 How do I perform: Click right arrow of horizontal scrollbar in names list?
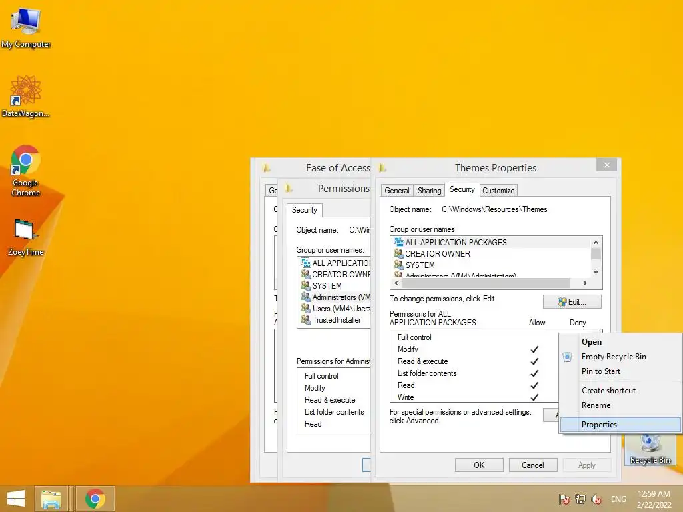tap(584, 283)
